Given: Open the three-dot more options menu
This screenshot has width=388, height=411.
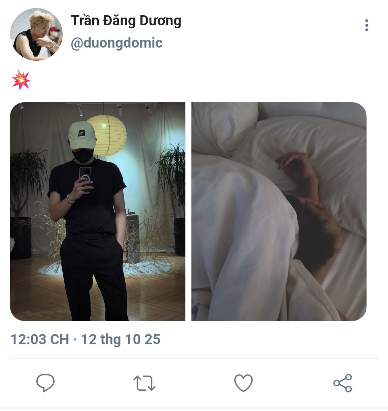Looking at the screenshot, I should [x=366, y=26].
